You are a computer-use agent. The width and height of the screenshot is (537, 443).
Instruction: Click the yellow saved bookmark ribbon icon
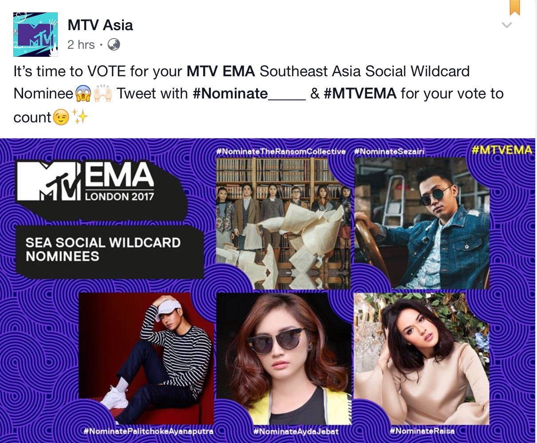coord(514,8)
